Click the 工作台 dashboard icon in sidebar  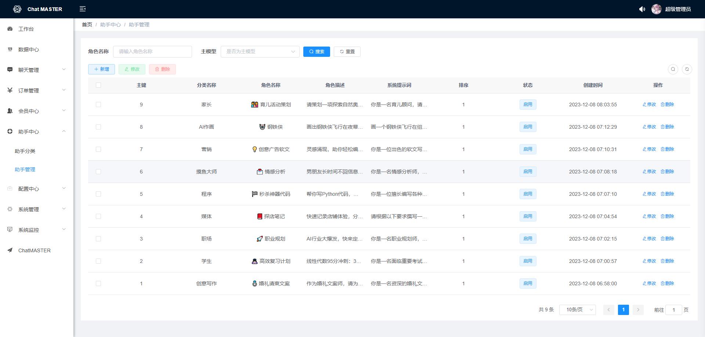click(10, 29)
